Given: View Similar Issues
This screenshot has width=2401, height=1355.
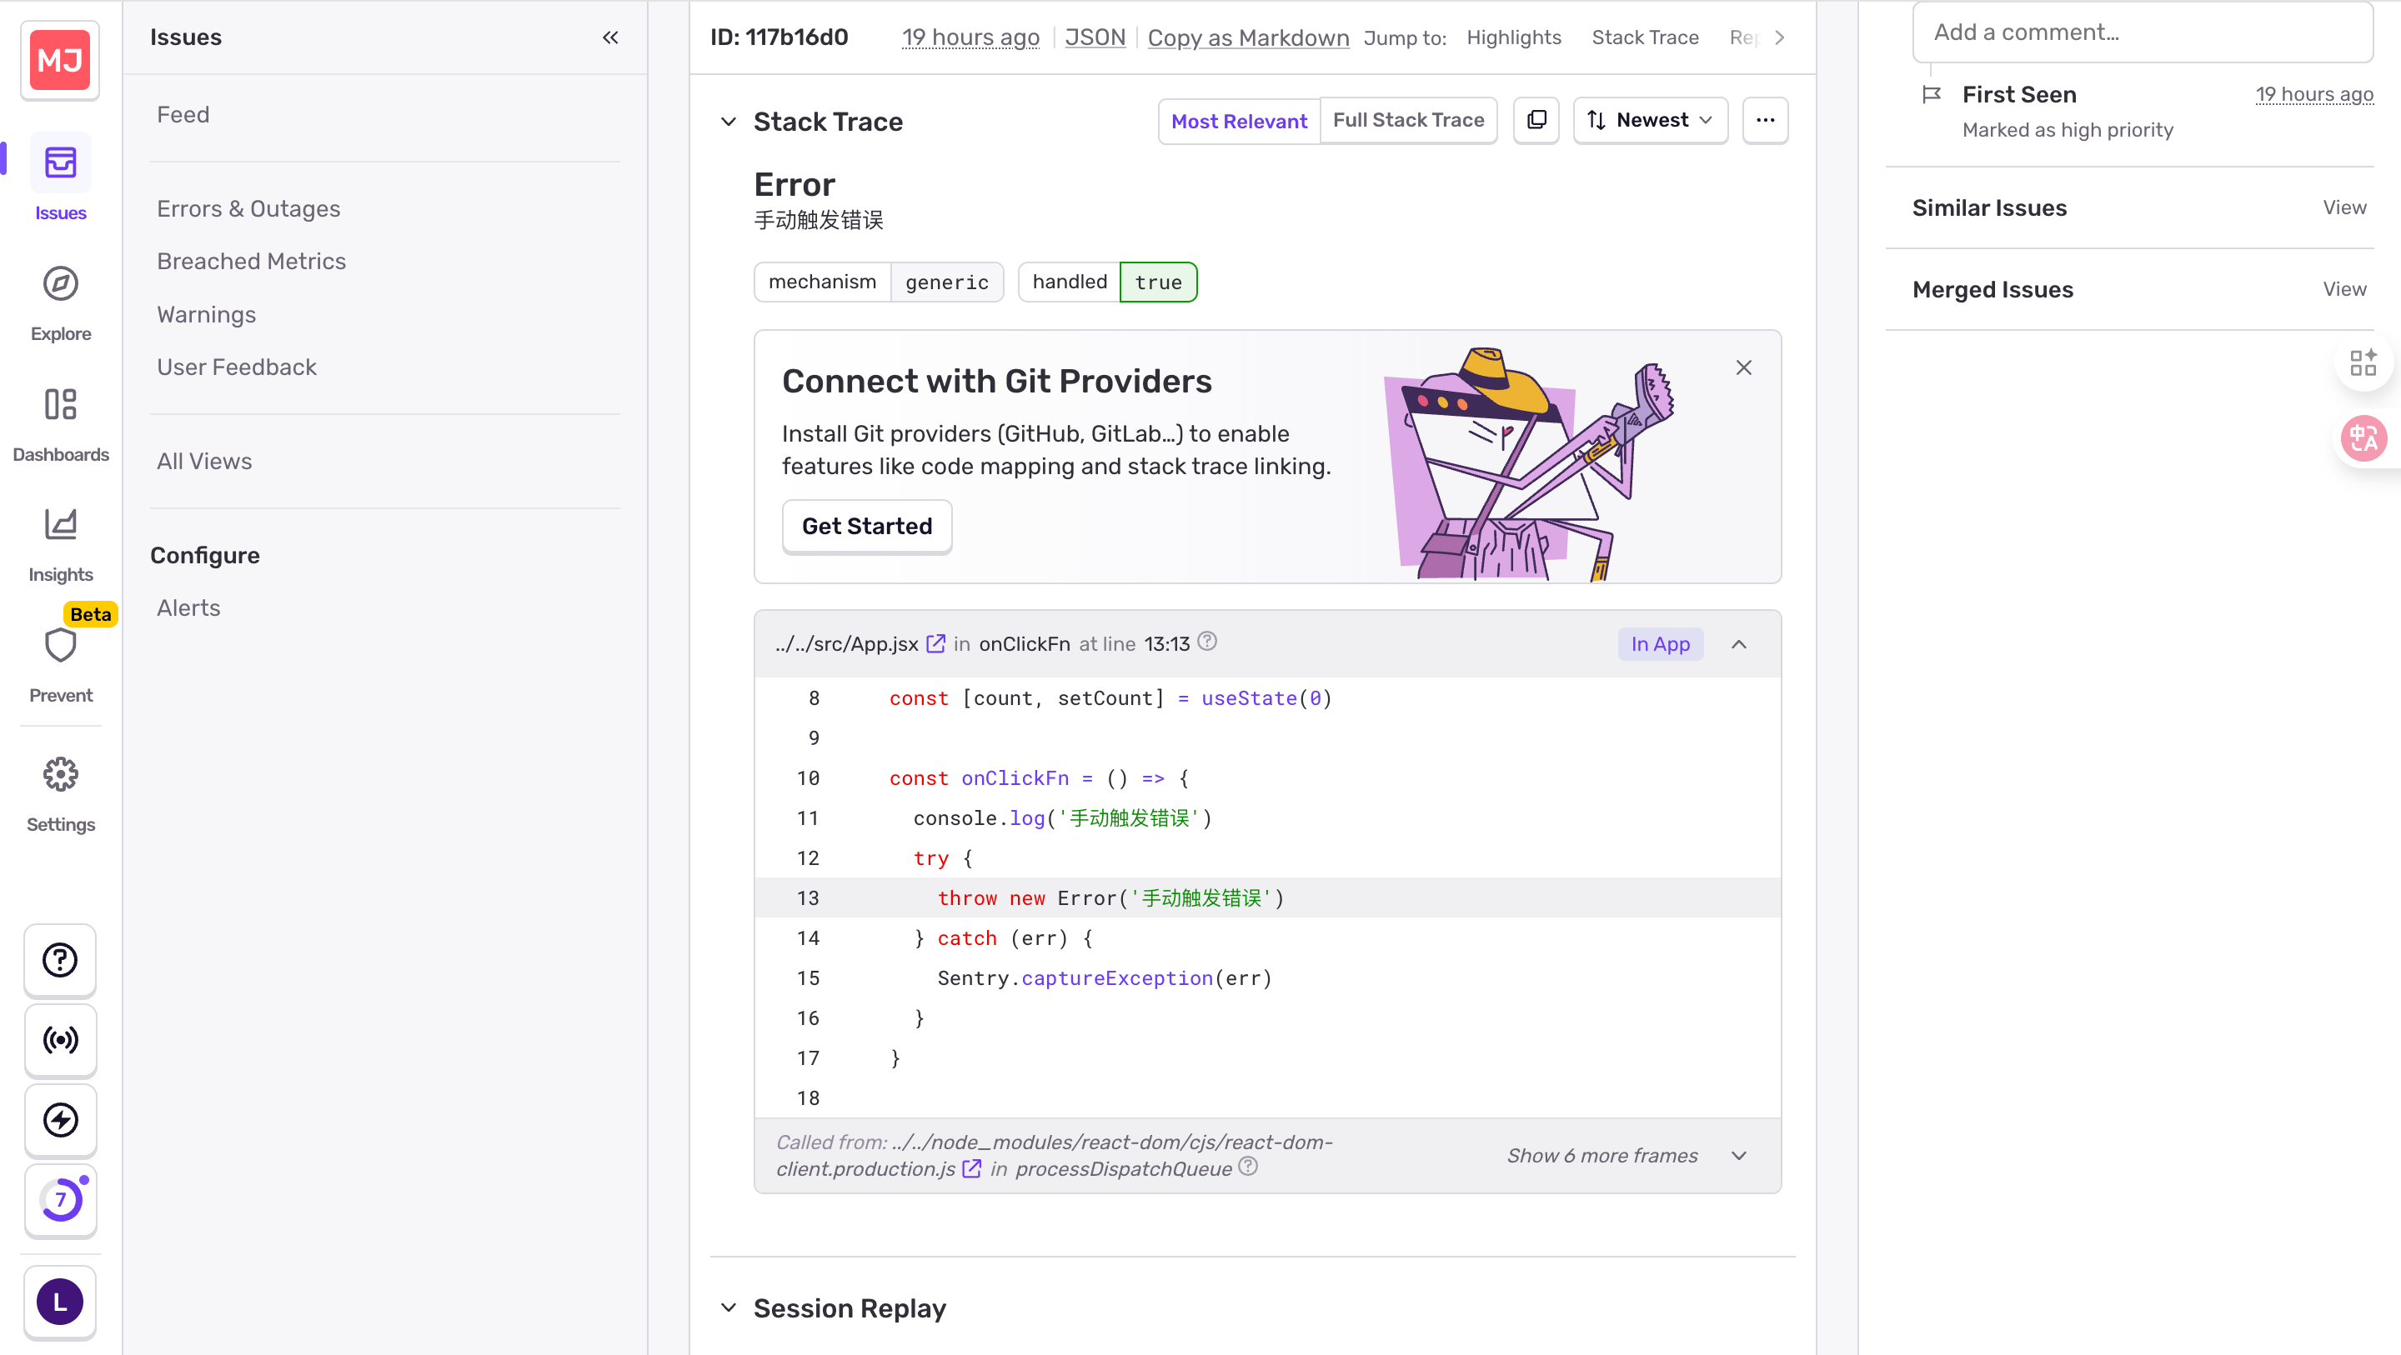Looking at the screenshot, I should click(2344, 207).
